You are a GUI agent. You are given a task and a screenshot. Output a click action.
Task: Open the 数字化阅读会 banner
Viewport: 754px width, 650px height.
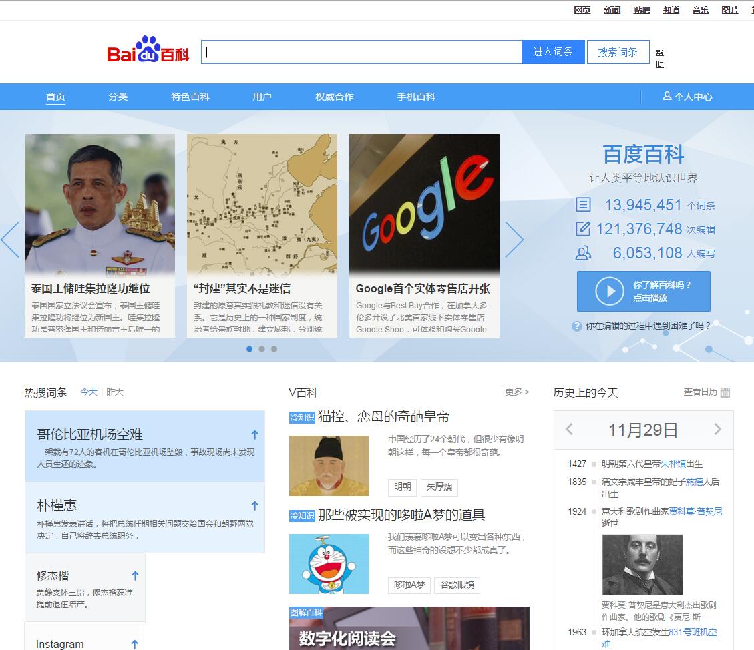409,628
